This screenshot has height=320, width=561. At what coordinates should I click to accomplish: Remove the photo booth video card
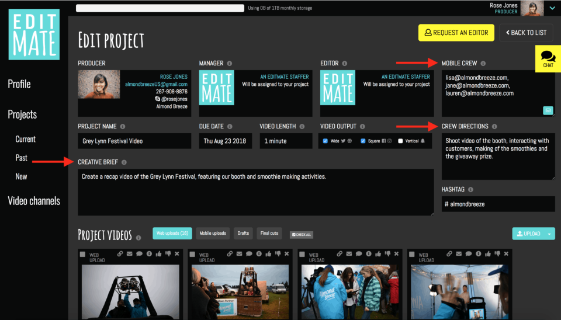pyautogui.click(x=506, y=254)
